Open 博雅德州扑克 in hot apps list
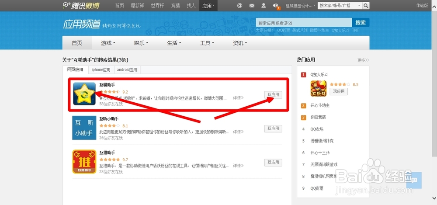Viewport: 437px width, 205px height. click(322, 141)
